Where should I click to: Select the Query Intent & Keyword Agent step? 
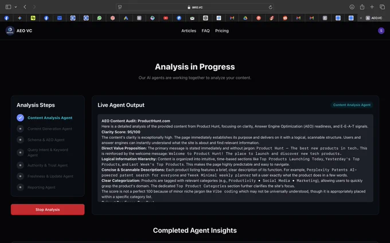pos(48,153)
